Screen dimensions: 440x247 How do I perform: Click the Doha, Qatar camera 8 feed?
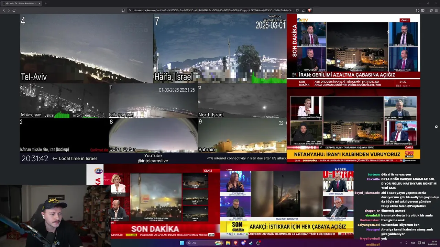pyautogui.click(x=153, y=135)
